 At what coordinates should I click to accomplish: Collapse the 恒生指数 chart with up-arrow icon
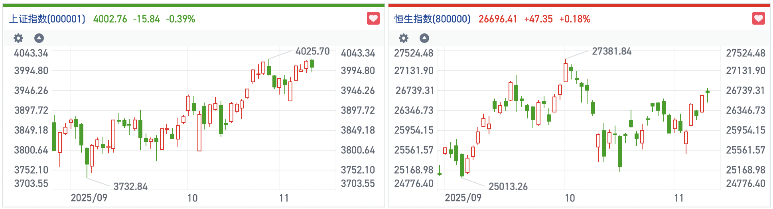(424, 38)
